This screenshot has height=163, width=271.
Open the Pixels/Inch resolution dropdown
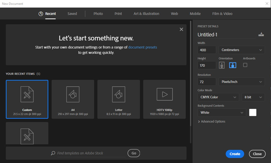(242, 82)
